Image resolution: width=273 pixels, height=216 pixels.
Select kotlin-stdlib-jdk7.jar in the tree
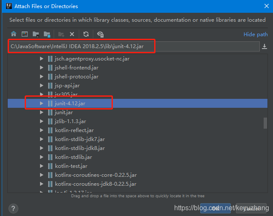(x=80, y=139)
